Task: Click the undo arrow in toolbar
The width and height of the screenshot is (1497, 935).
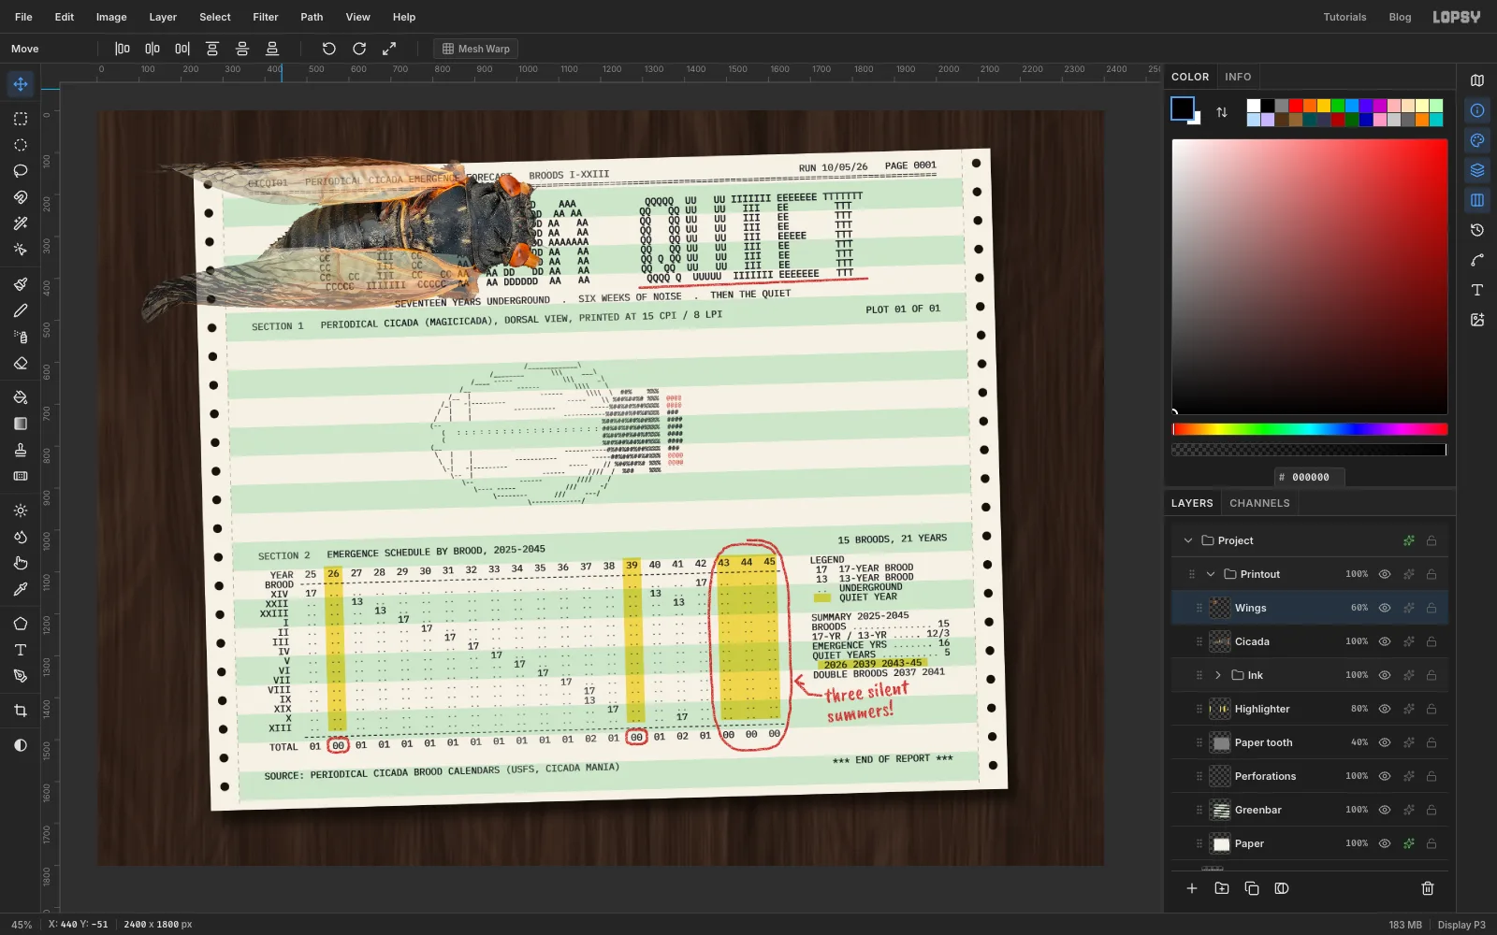Action: 328,49
